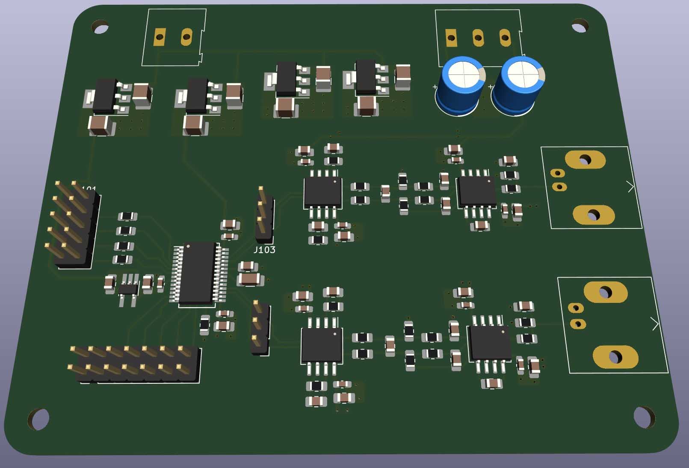Click the upper right-edge connector's arrow marker
The height and width of the screenshot is (468, 689).
(630, 187)
